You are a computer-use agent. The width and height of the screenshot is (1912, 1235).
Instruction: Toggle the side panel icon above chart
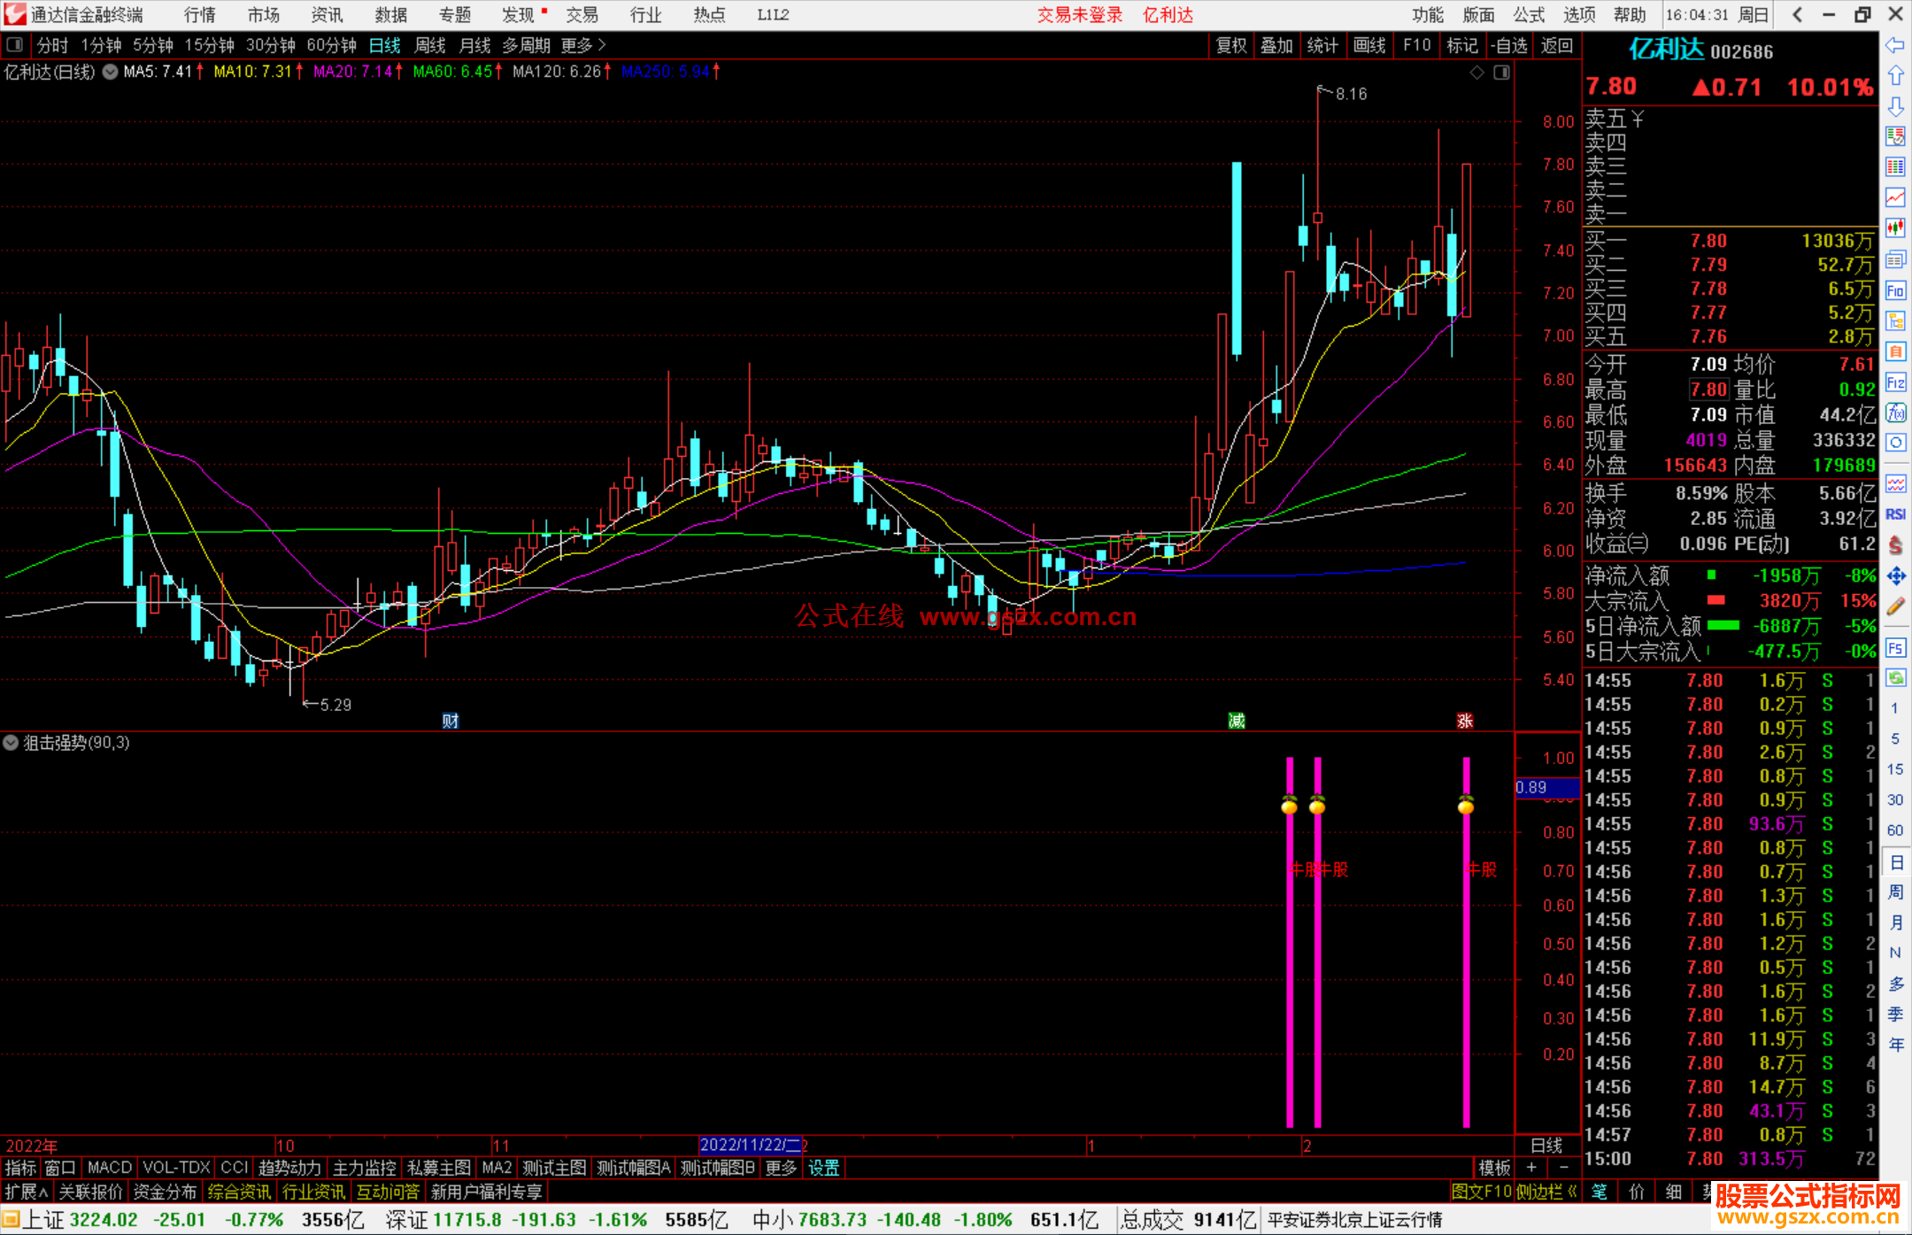[x=1501, y=73]
